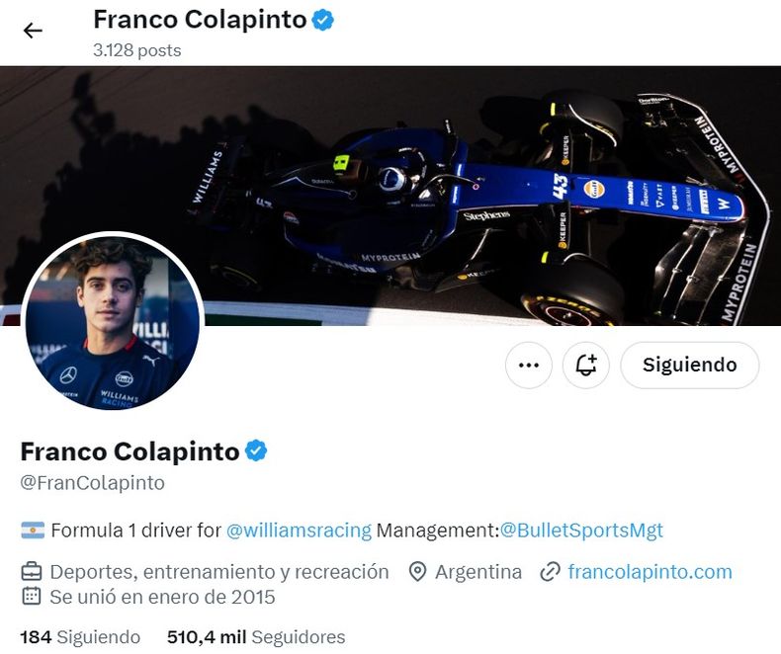
Task: Click the chain link icon
Action: pyautogui.click(x=551, y=572)
